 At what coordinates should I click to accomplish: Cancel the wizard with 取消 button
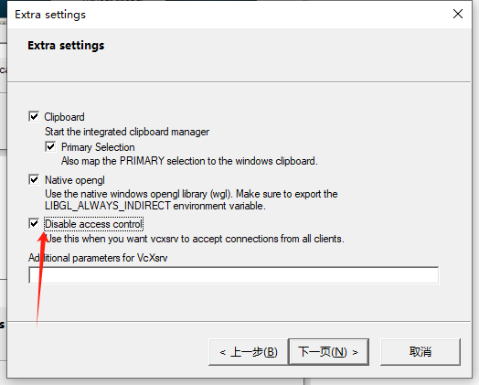coord(420,352)
